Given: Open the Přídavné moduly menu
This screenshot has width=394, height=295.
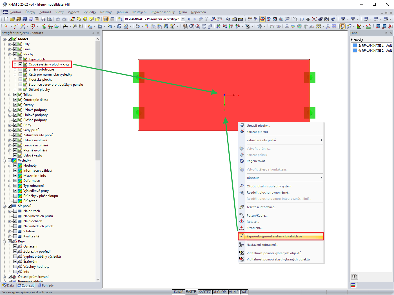Looking at the screenshot, I should tap(163, 12).
